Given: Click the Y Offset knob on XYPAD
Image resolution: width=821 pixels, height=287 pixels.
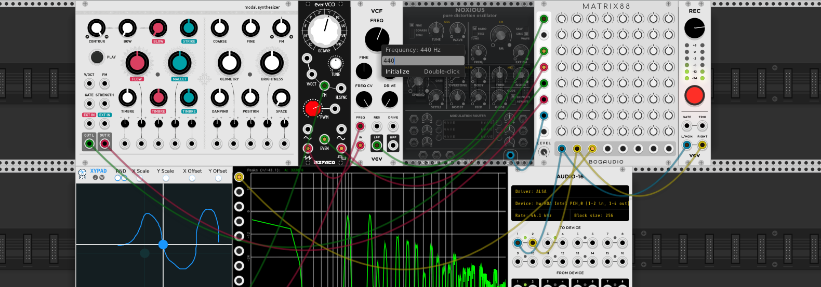Looking at the screenshot, I should coord(218,178).
